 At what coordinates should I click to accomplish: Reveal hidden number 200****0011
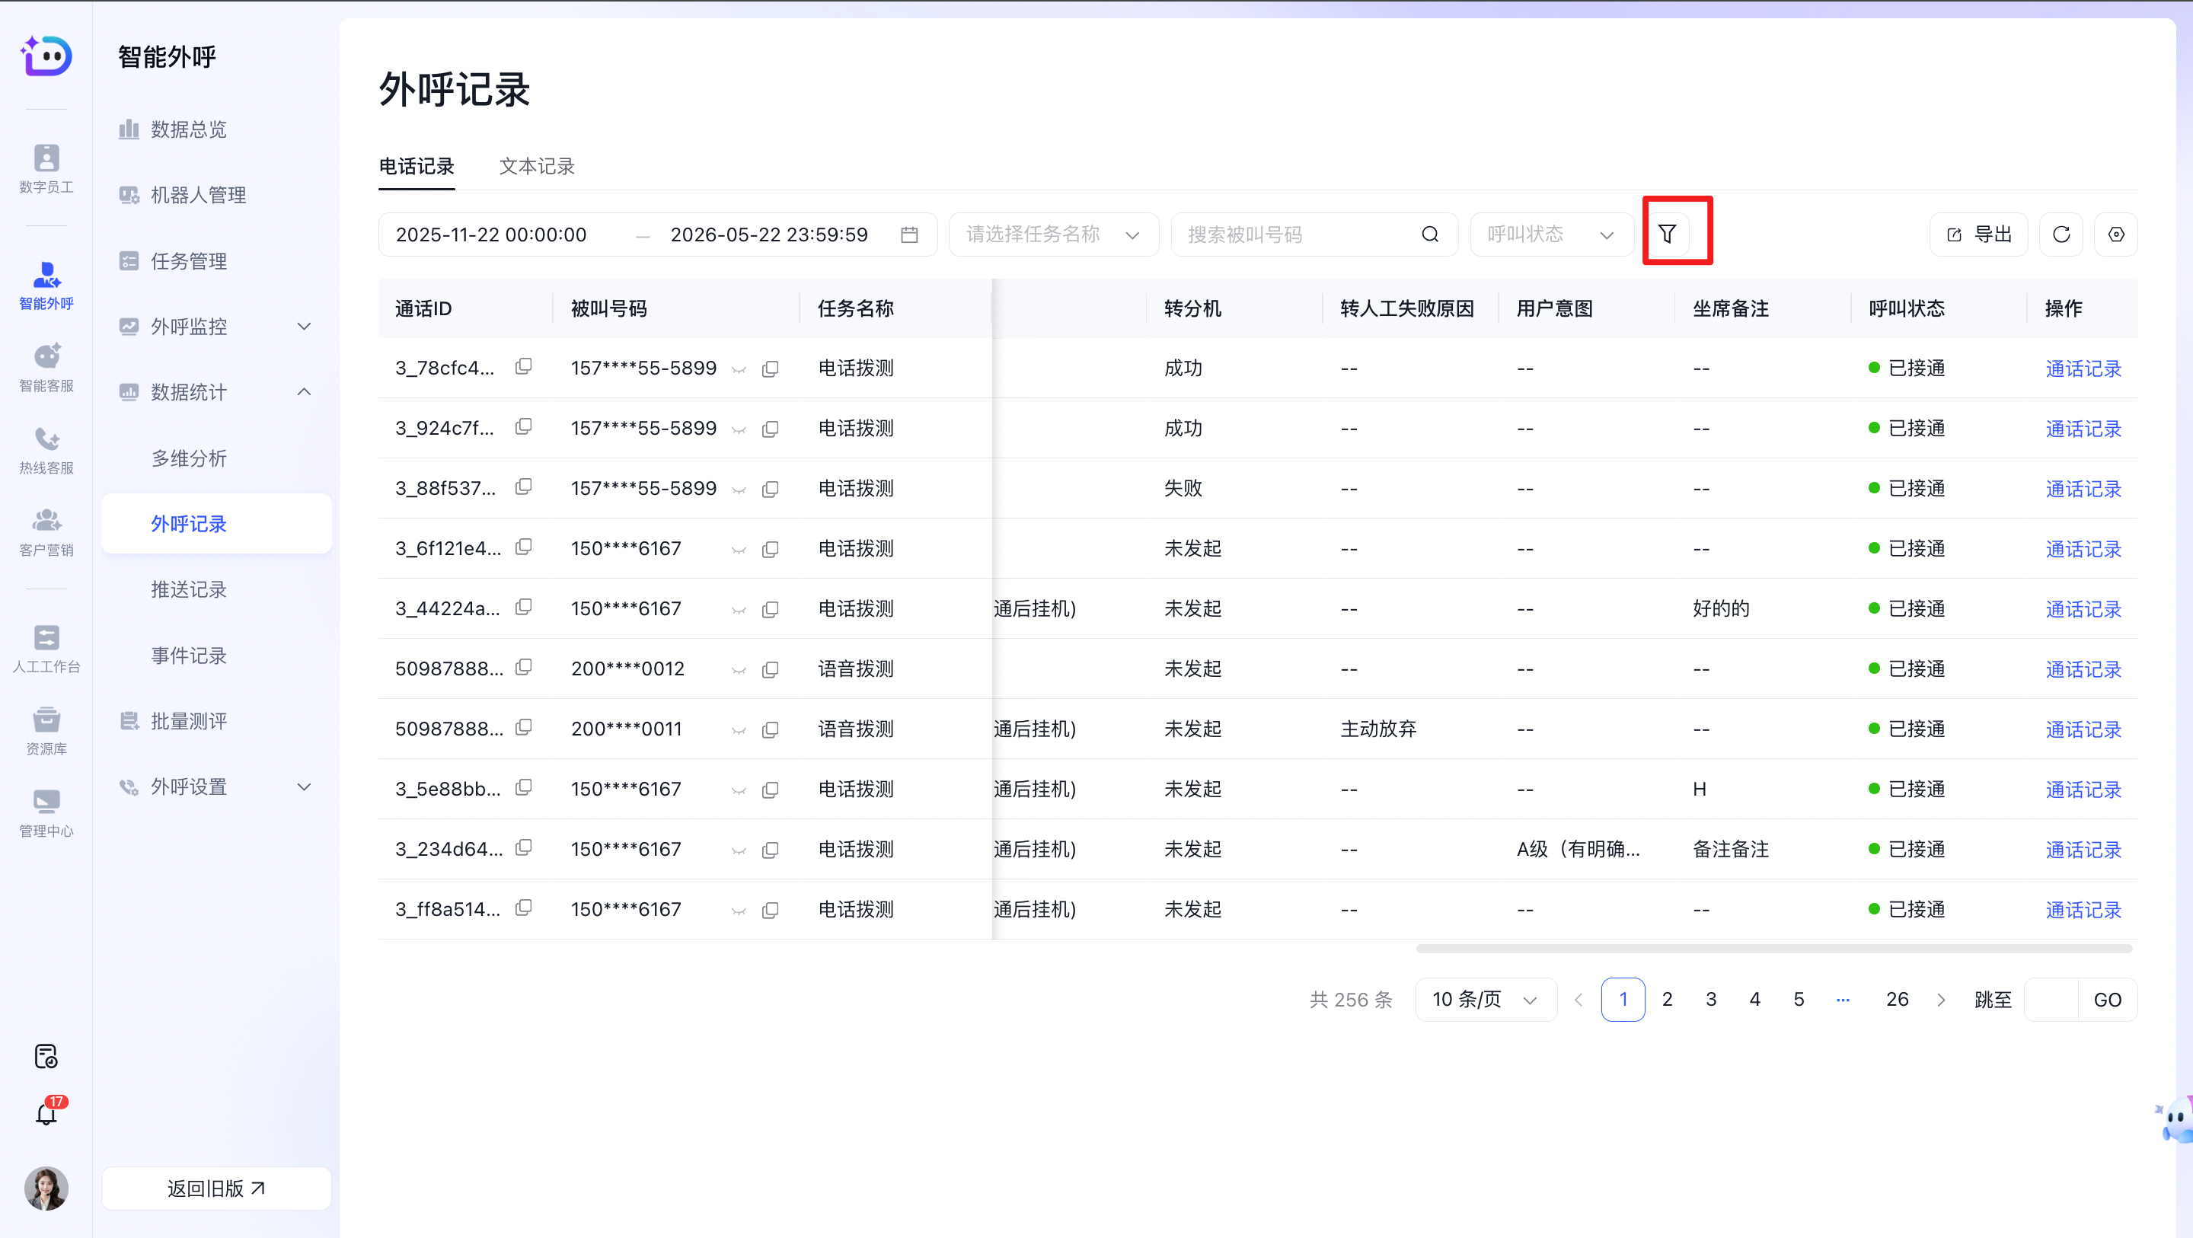(739, 730)
